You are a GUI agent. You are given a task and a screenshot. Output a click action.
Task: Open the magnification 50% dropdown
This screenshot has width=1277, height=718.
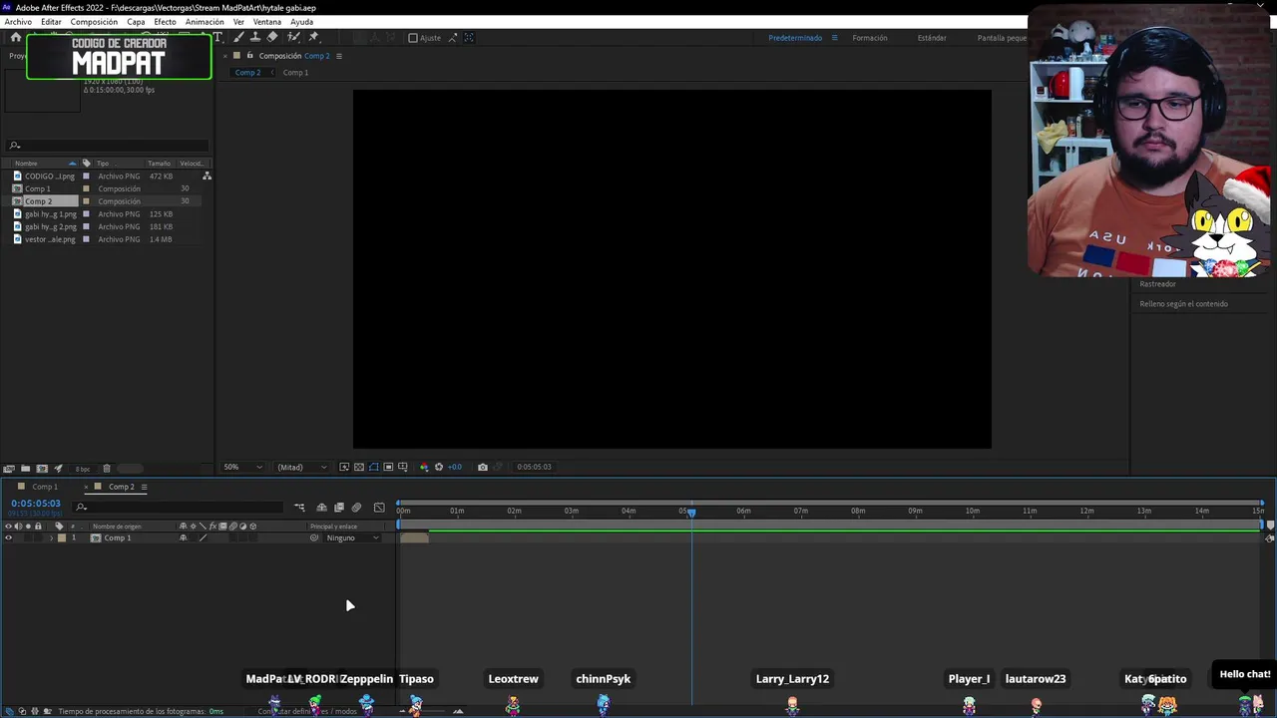(x=242, y=467)
